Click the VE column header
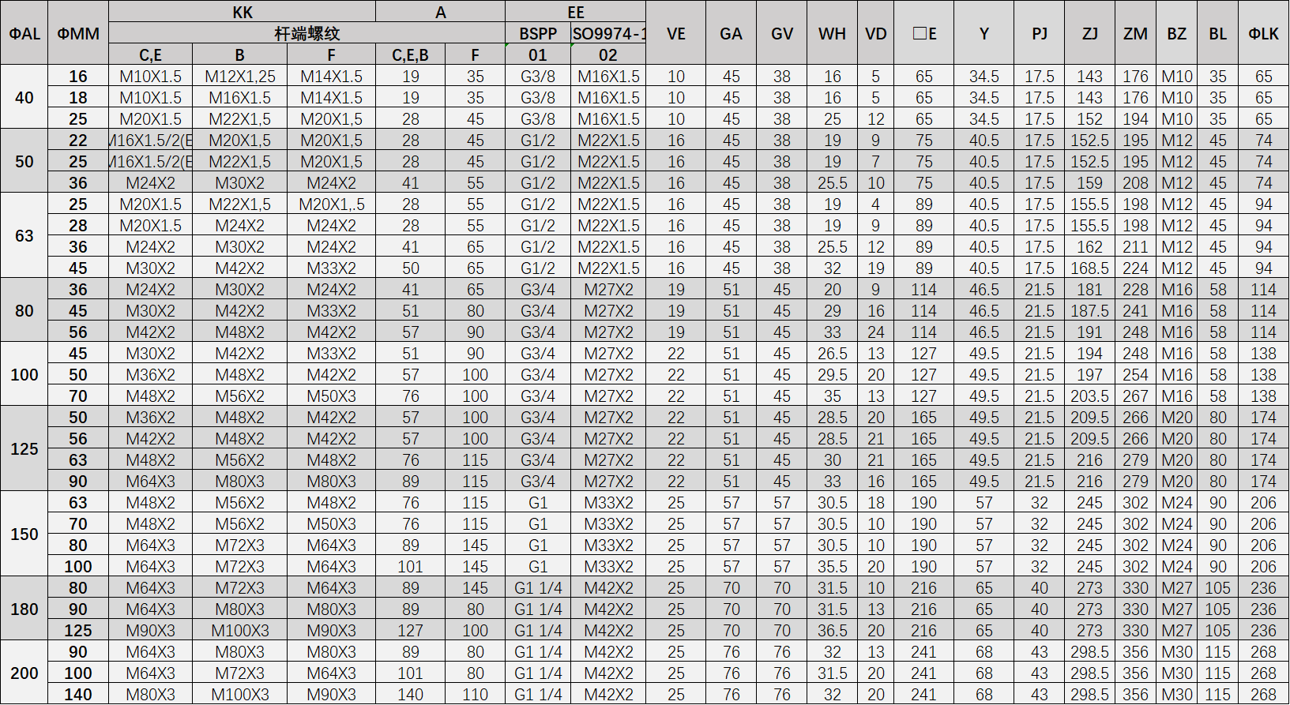The height and width of the screenshot is (705, 1290). click(676, 33)
